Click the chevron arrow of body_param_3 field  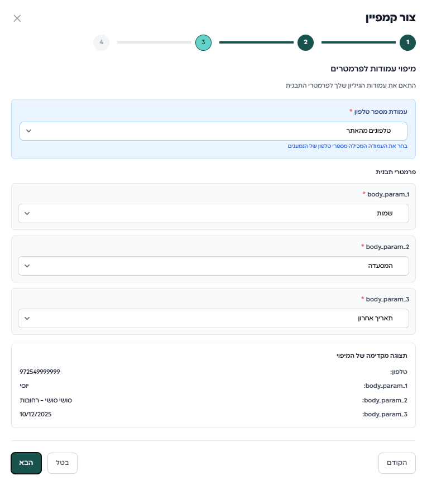click(x=27, y=318)
